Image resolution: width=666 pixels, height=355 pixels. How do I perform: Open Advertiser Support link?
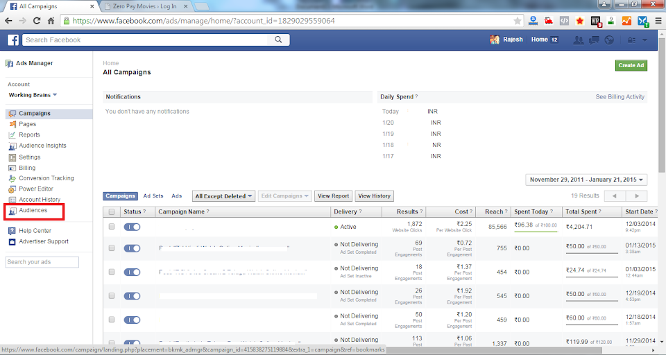coord(44,241)
